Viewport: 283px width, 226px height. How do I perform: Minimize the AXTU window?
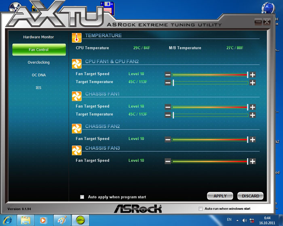[258, 22]
